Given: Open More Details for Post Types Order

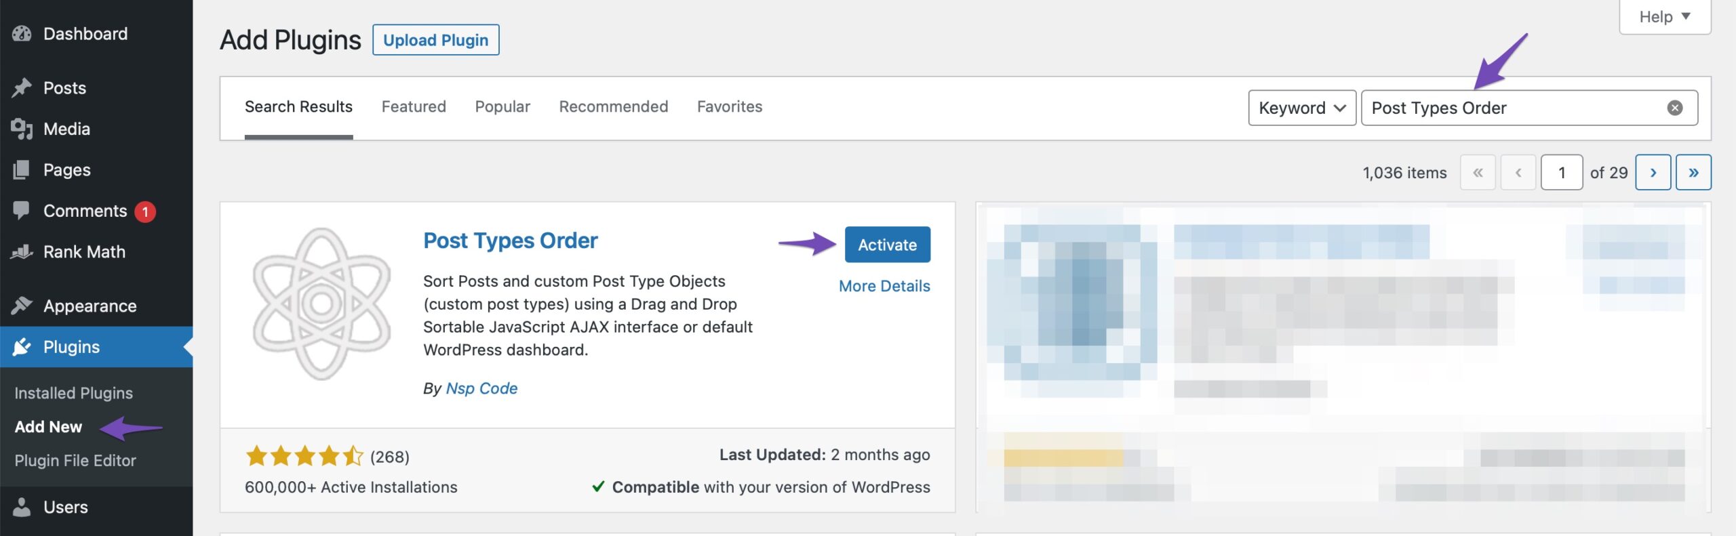Looking at the screenshot, I should (x=884, y=286).
